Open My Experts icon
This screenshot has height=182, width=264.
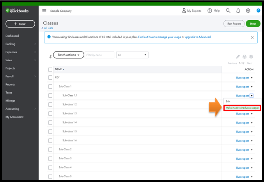184,11
